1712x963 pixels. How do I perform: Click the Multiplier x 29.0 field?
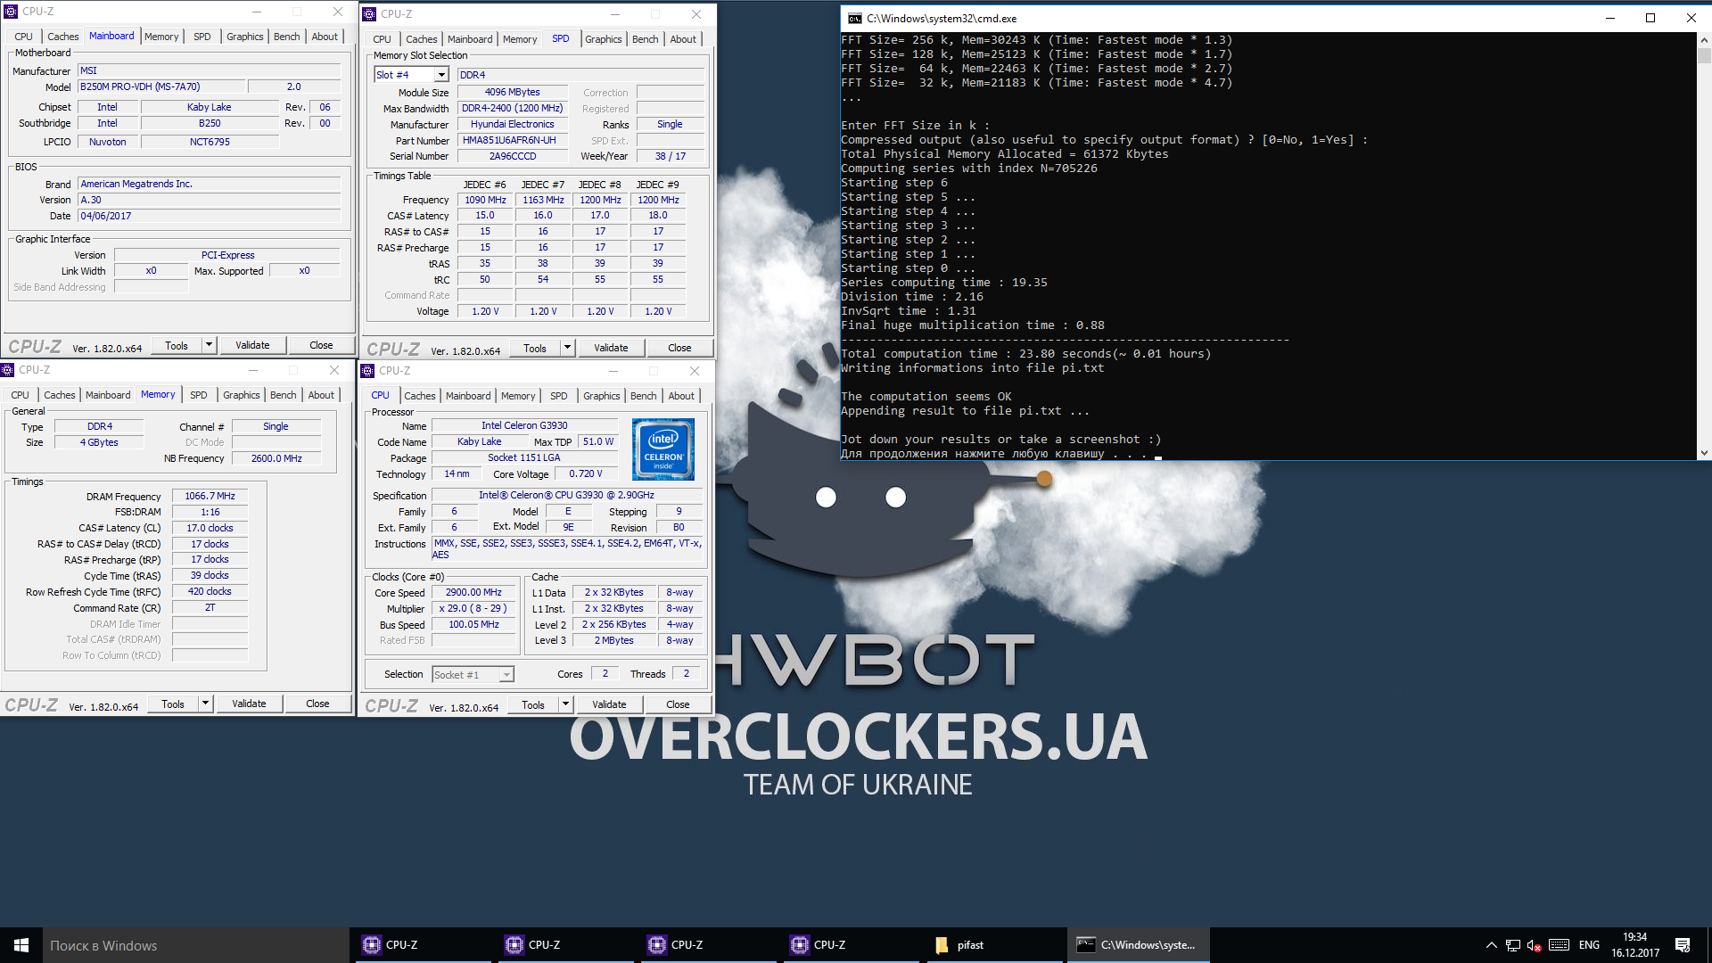(474, 608)
